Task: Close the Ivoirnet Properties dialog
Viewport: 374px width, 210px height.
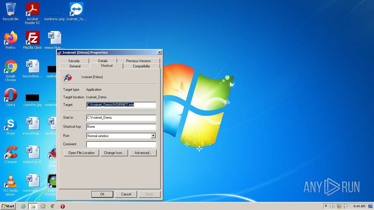Action: pos(159,52)
